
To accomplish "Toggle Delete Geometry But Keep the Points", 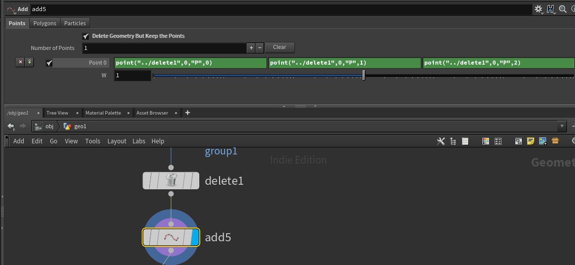I will (85, 36).
